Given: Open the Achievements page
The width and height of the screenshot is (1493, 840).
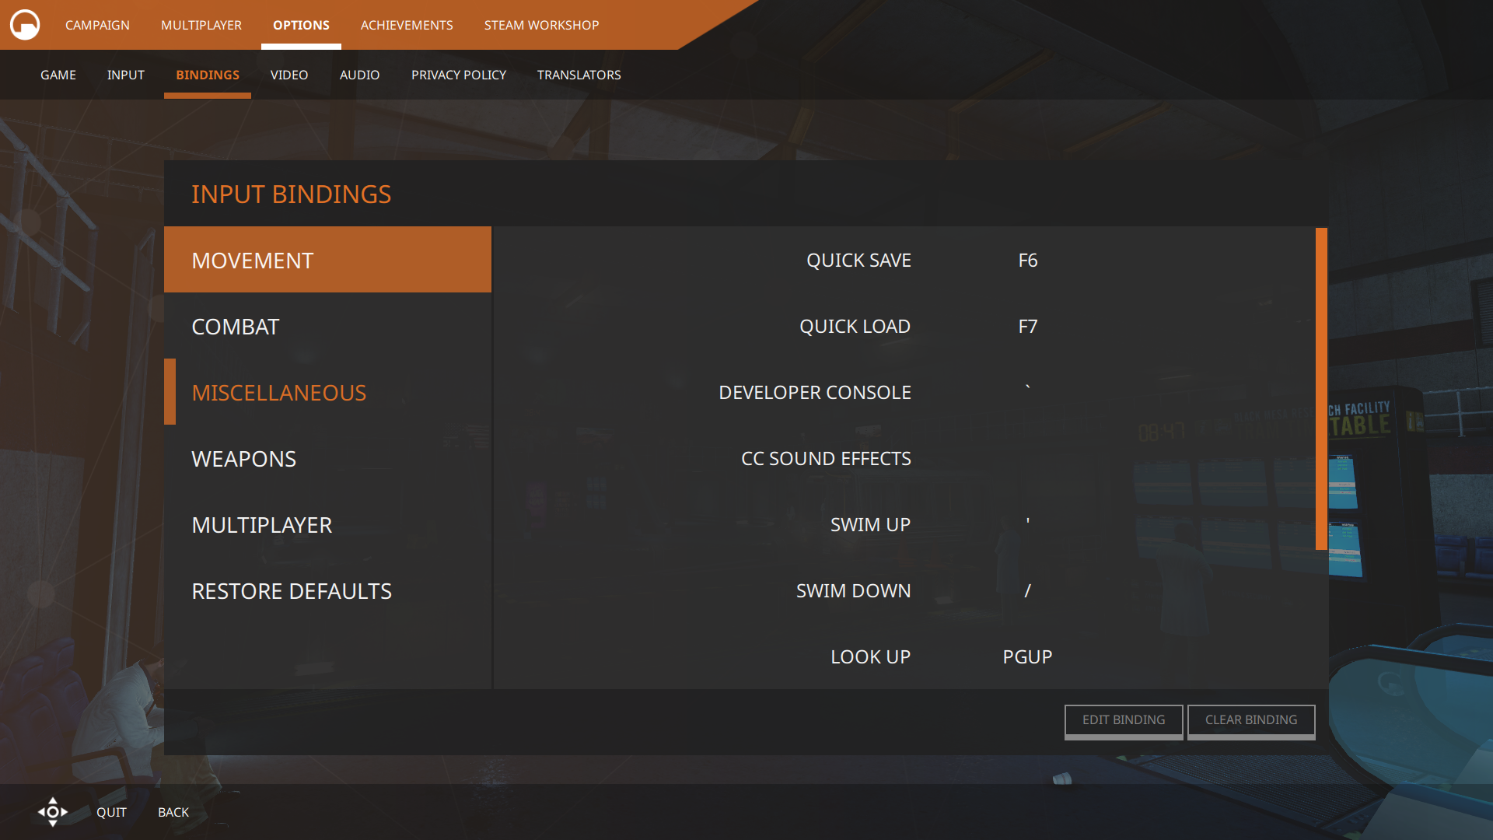Looking at the screenshot, I should pyautogui.click(x=406, y=25).
